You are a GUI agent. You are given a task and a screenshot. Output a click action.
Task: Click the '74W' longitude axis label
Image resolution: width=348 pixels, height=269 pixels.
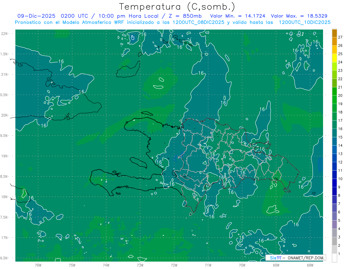106,265
